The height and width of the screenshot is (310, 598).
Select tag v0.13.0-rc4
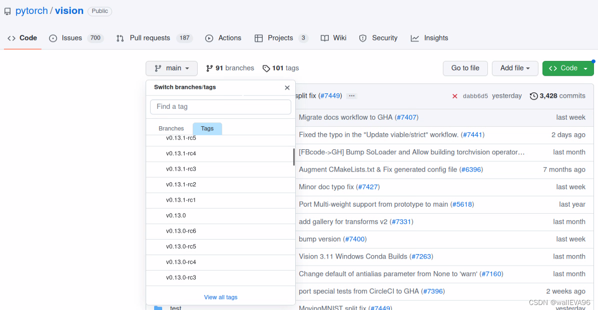[220, 263]
